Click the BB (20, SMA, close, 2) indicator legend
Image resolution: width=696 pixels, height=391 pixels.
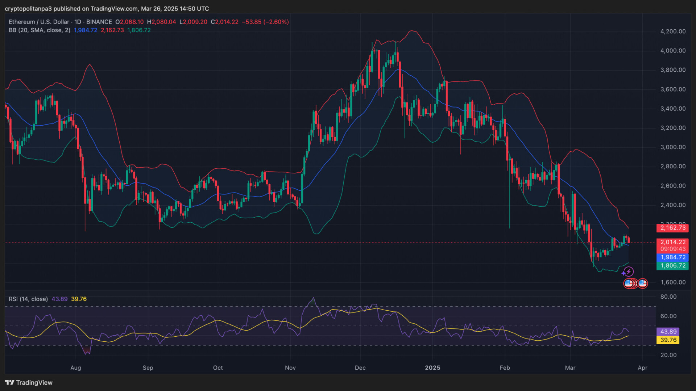40,30
